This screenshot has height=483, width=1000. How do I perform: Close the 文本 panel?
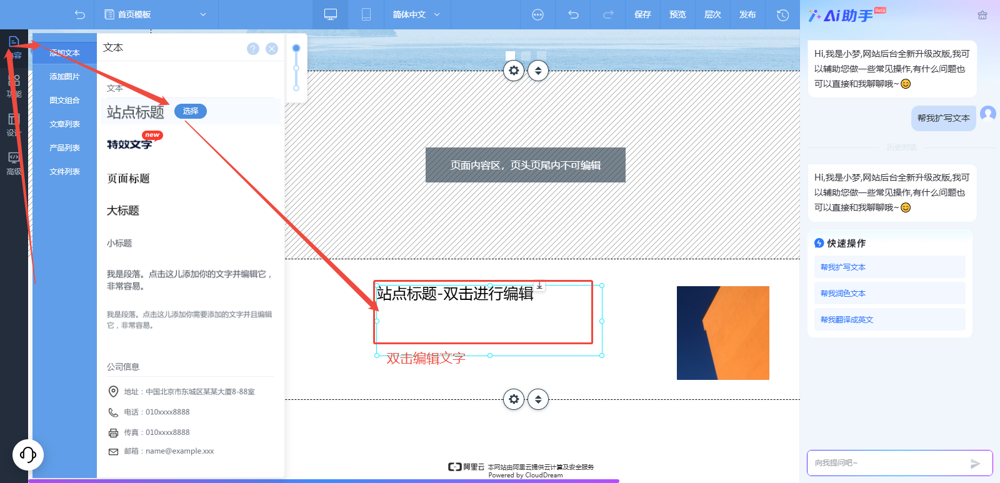click(272, 49)
